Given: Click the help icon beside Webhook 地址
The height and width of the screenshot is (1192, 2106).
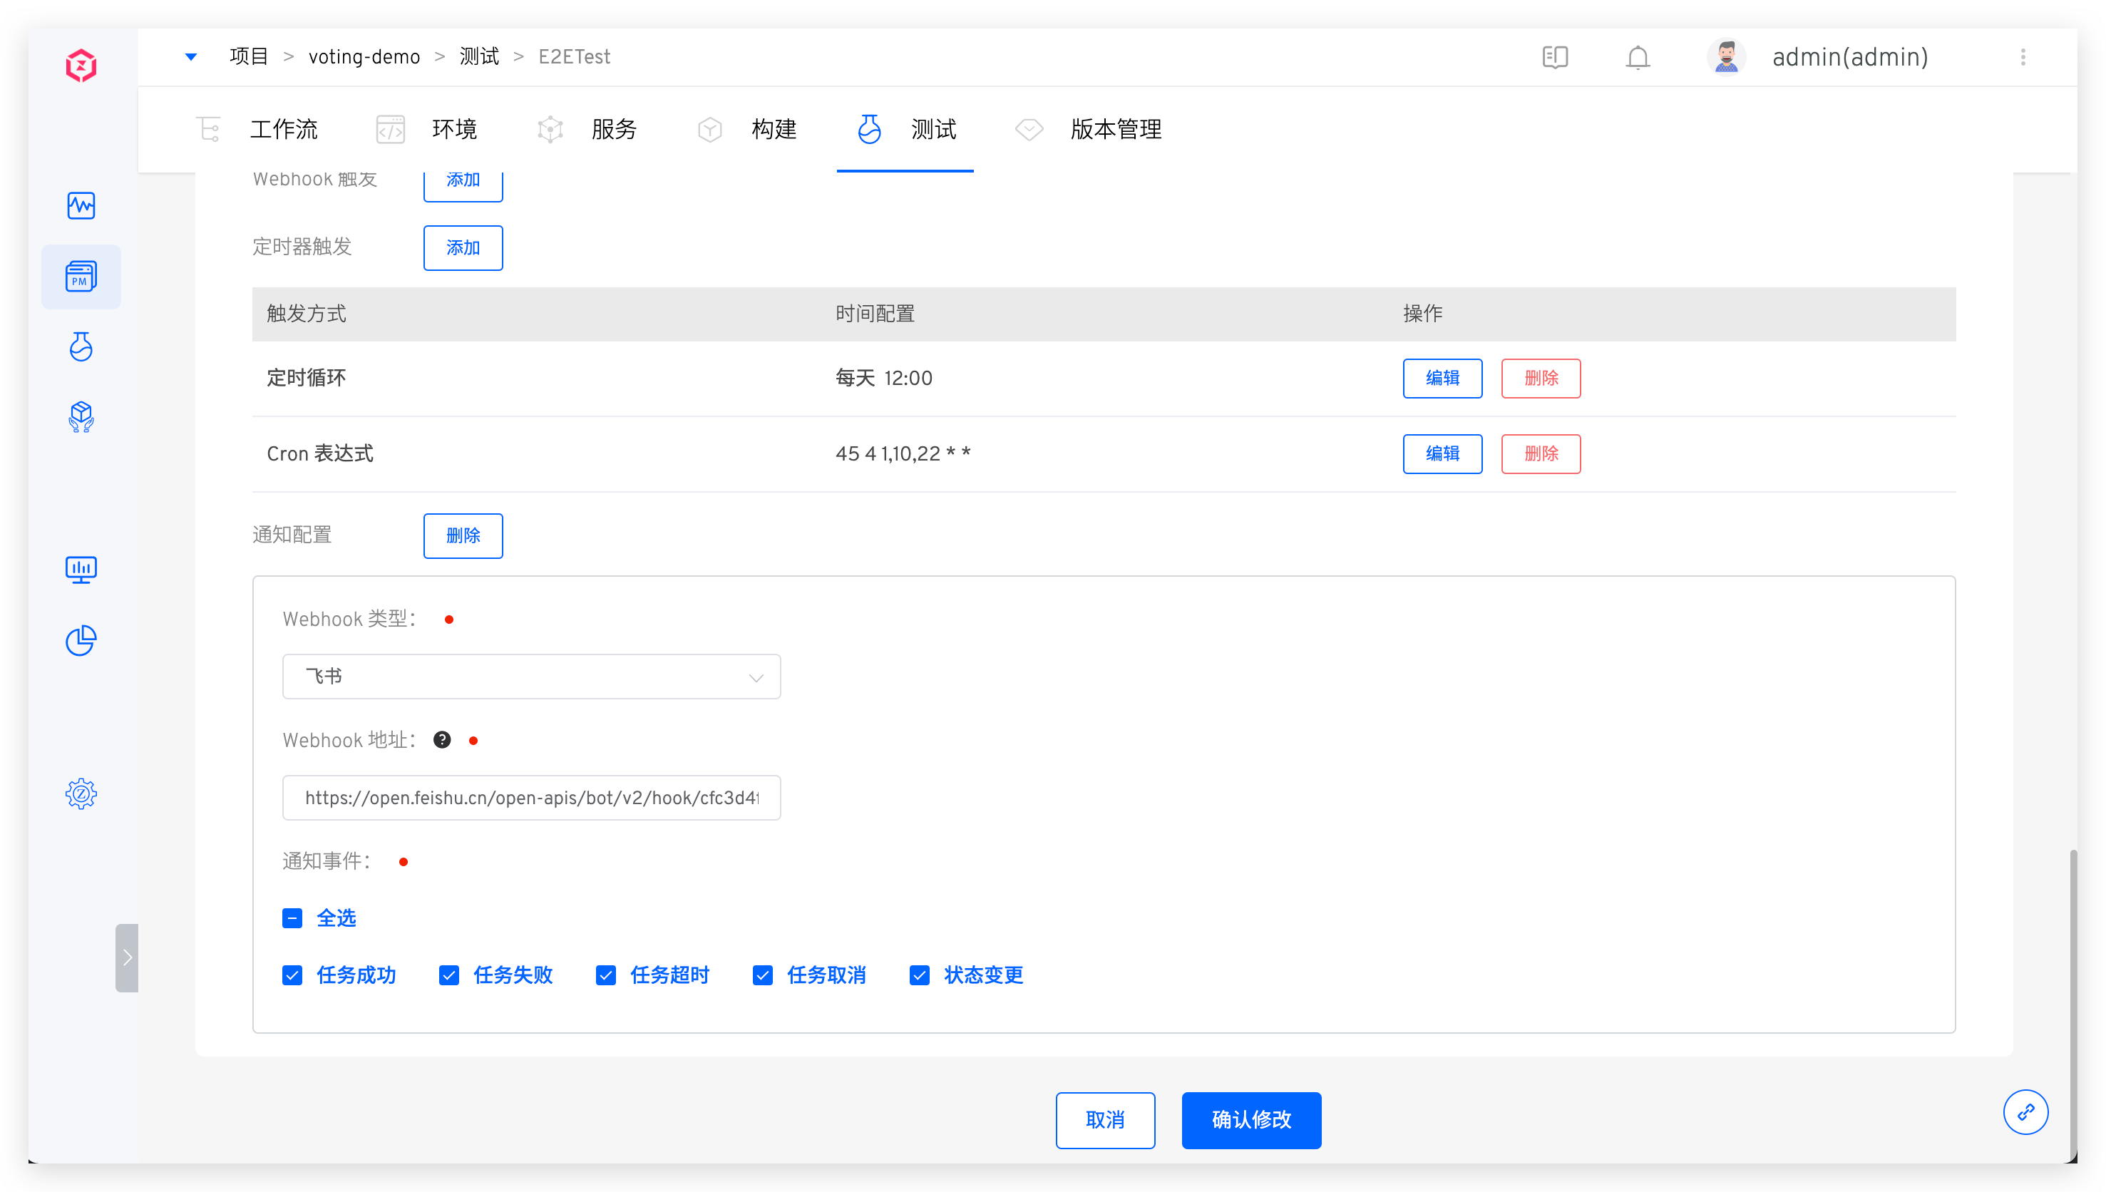Looking at the screenshot, I should tap(442, 740).
